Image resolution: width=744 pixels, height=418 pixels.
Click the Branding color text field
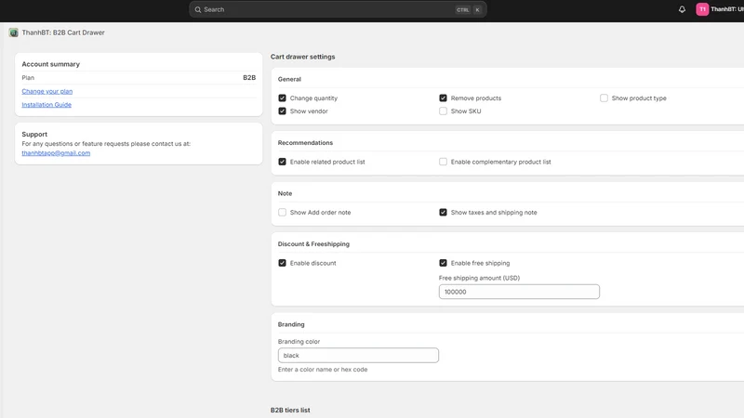point(358,356)
